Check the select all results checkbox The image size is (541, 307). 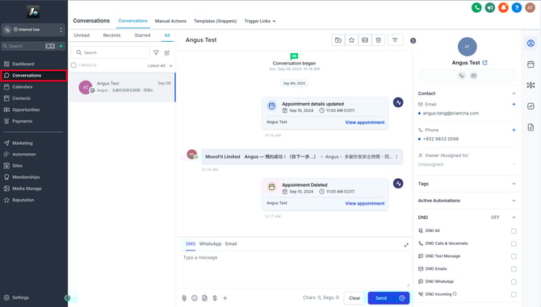(73, 65)
